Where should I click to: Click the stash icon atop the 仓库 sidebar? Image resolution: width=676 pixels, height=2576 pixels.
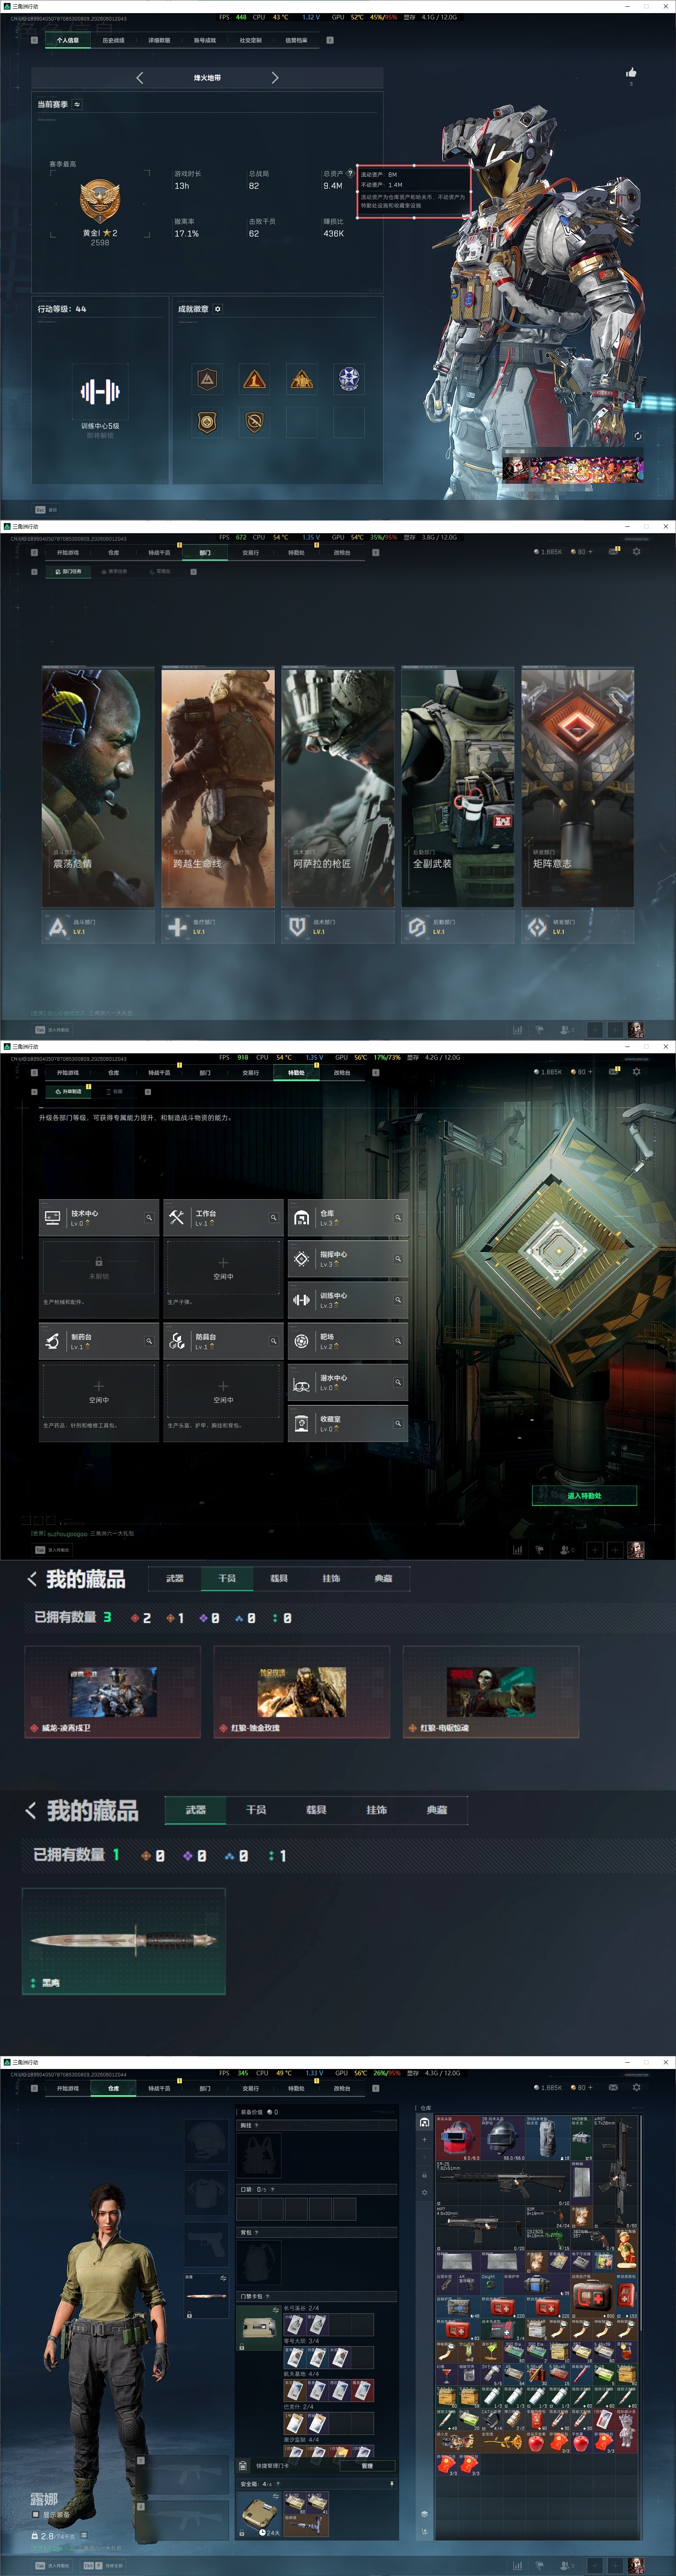pyautogui.click(x=425, y=2122)
